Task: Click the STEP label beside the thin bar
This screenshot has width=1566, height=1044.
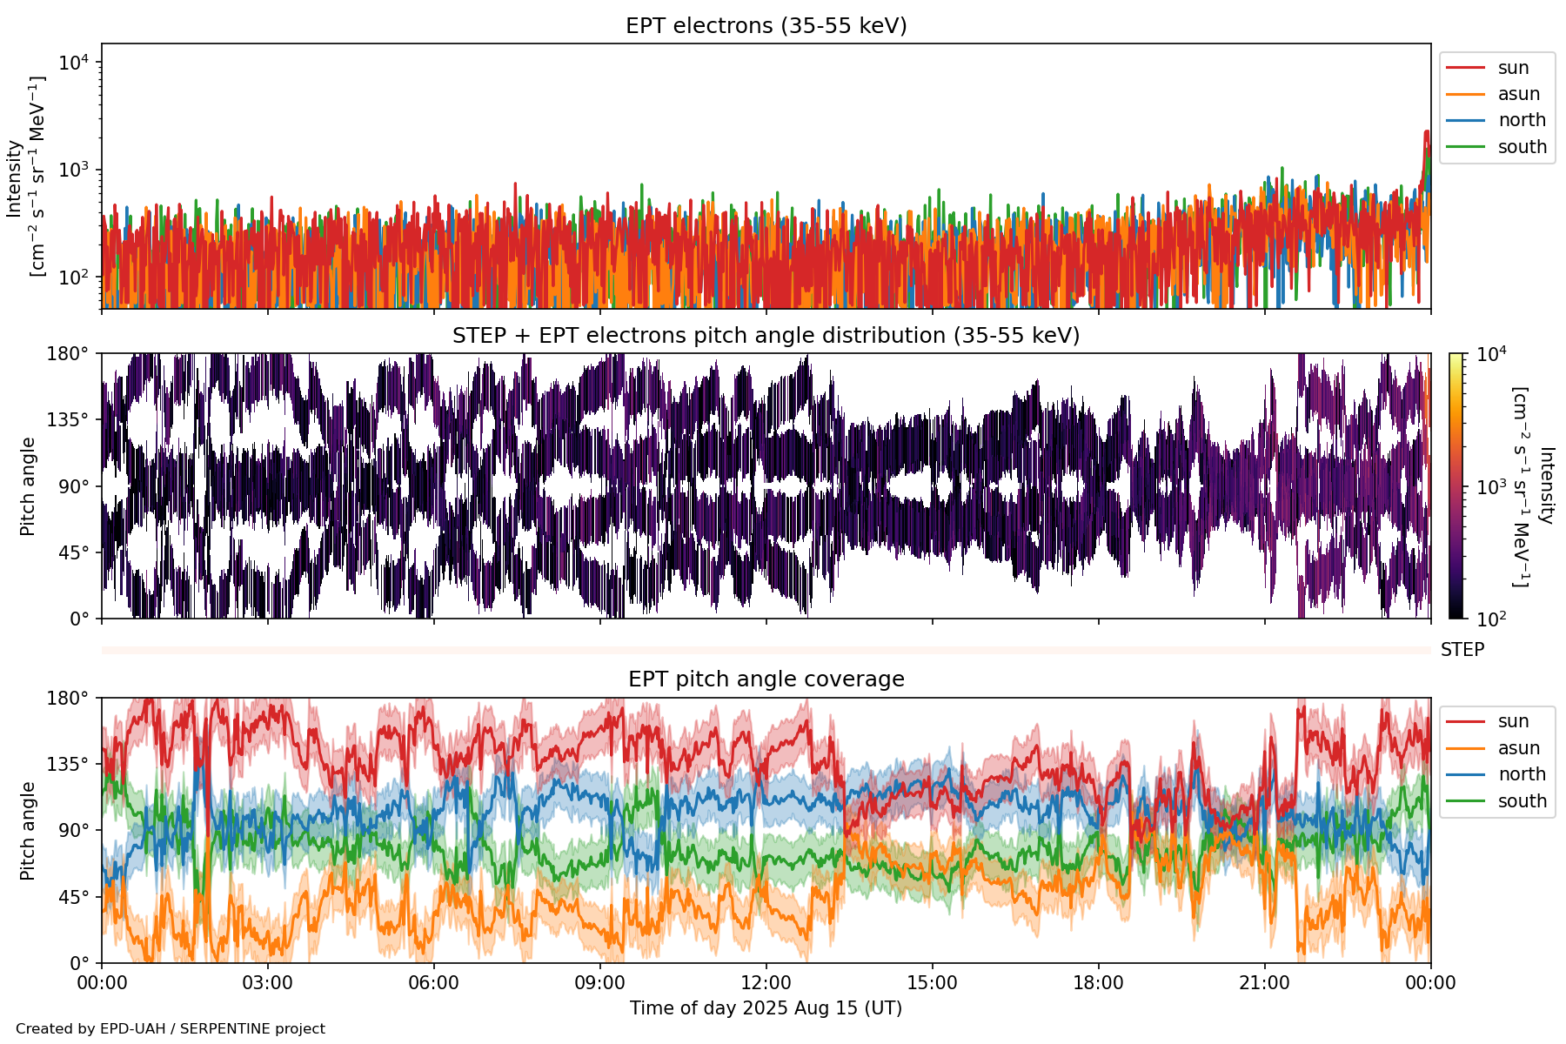Action: tap(1462, 650)
